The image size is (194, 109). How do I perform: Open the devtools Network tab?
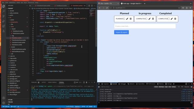(131, 84)
